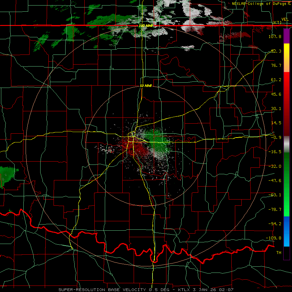This screenshot has width=292, height=292.
Task: Click the VEL legend heading
Action: 285,19
